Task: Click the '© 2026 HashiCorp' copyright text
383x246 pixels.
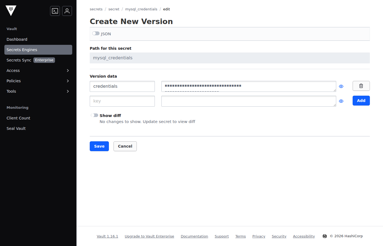Action: [346, 236]
